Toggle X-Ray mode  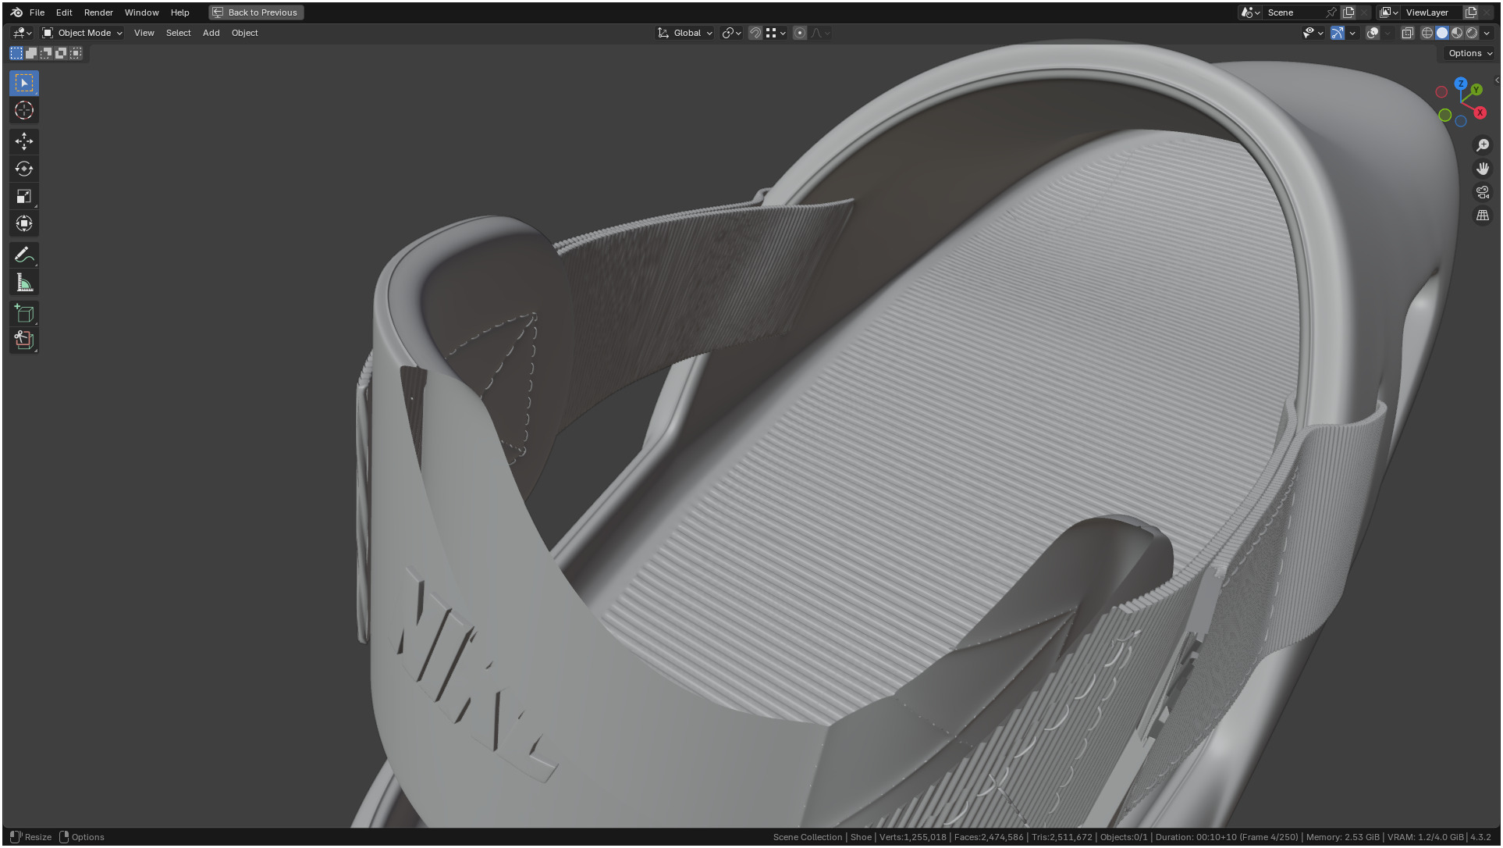(1408, 33)
